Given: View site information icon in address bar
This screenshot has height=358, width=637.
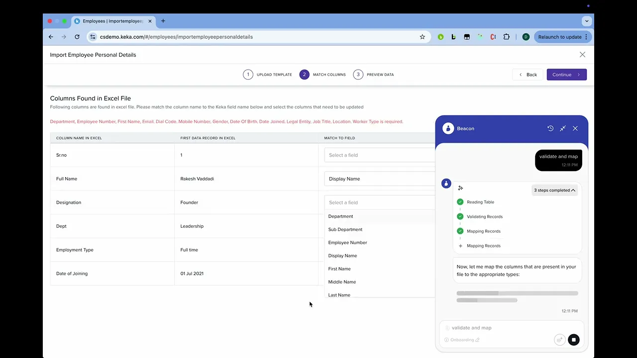Looking at the screenshot, I should (93, 37).
